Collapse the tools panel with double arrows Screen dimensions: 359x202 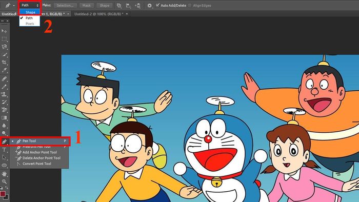(3, 21)
